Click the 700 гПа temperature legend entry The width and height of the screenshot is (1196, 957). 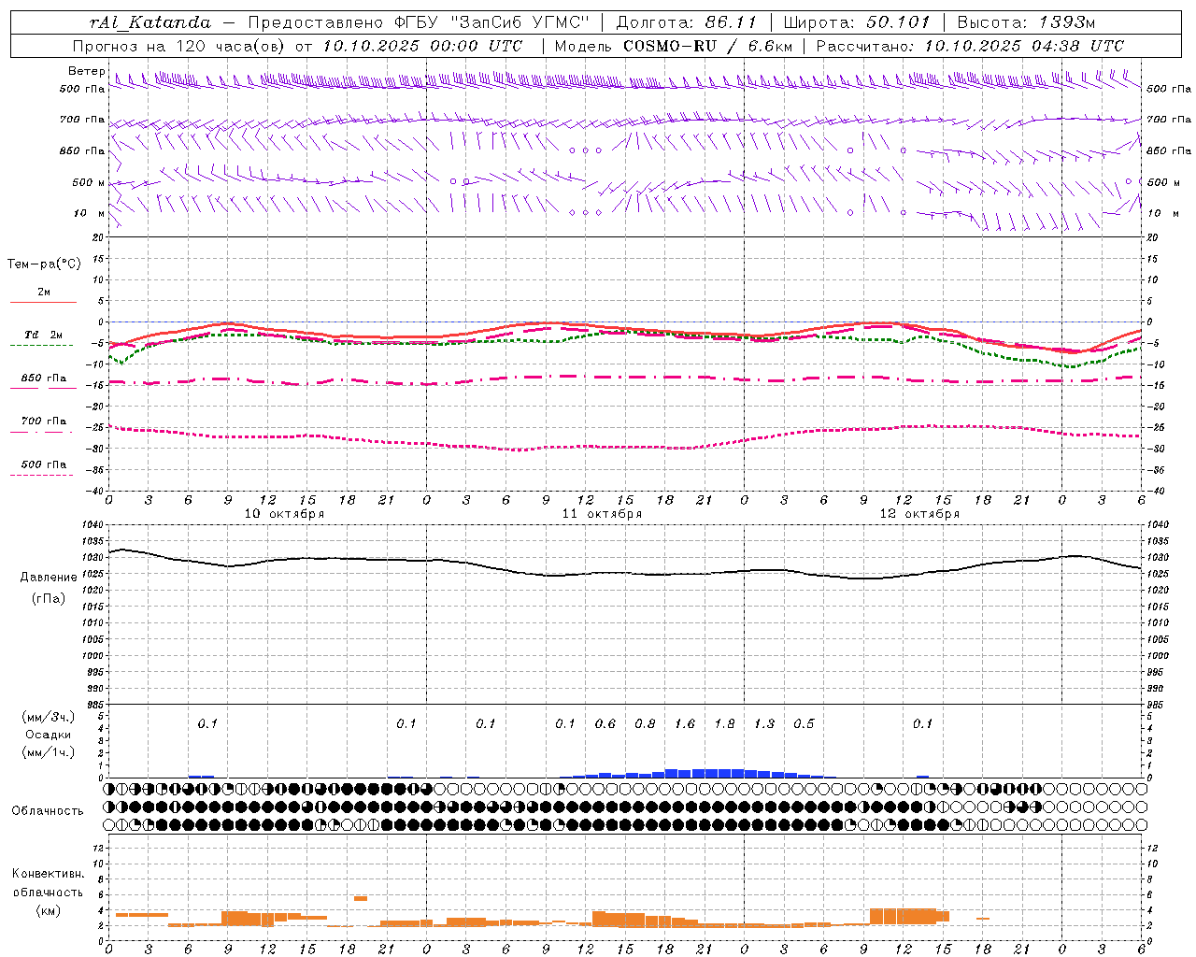43,425
